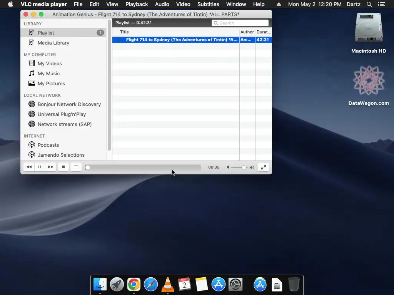Open Spotlight search magnifier
This screenshot has height=295, width=394.
click(369, 4)
